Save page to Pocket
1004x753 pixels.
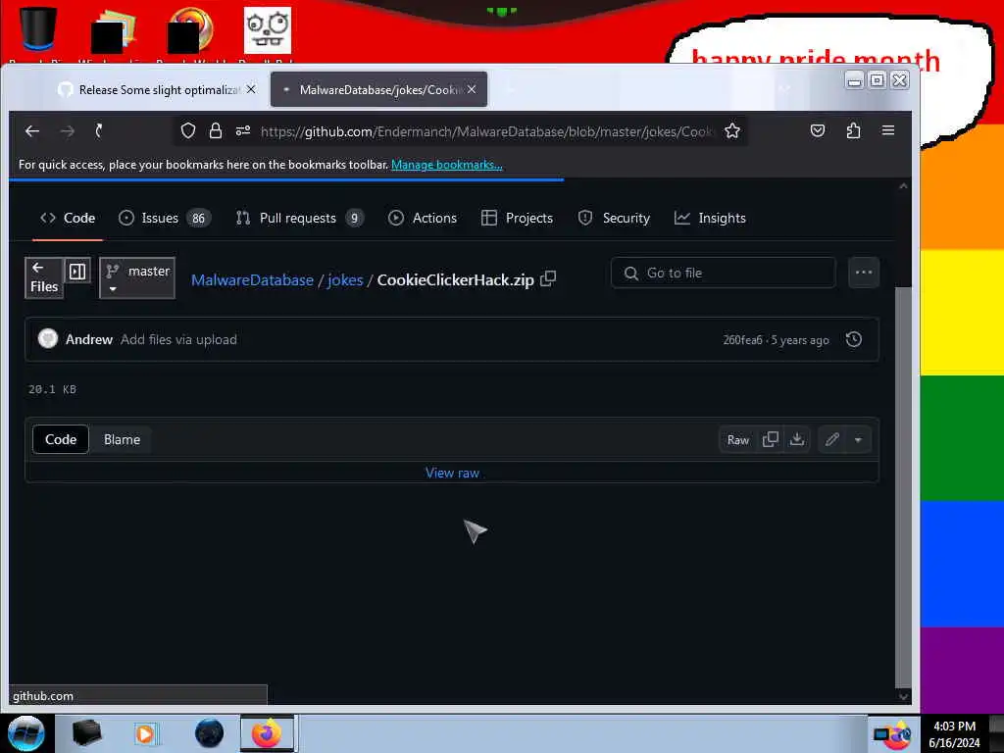pyautogui.click(x=818, y=130)
